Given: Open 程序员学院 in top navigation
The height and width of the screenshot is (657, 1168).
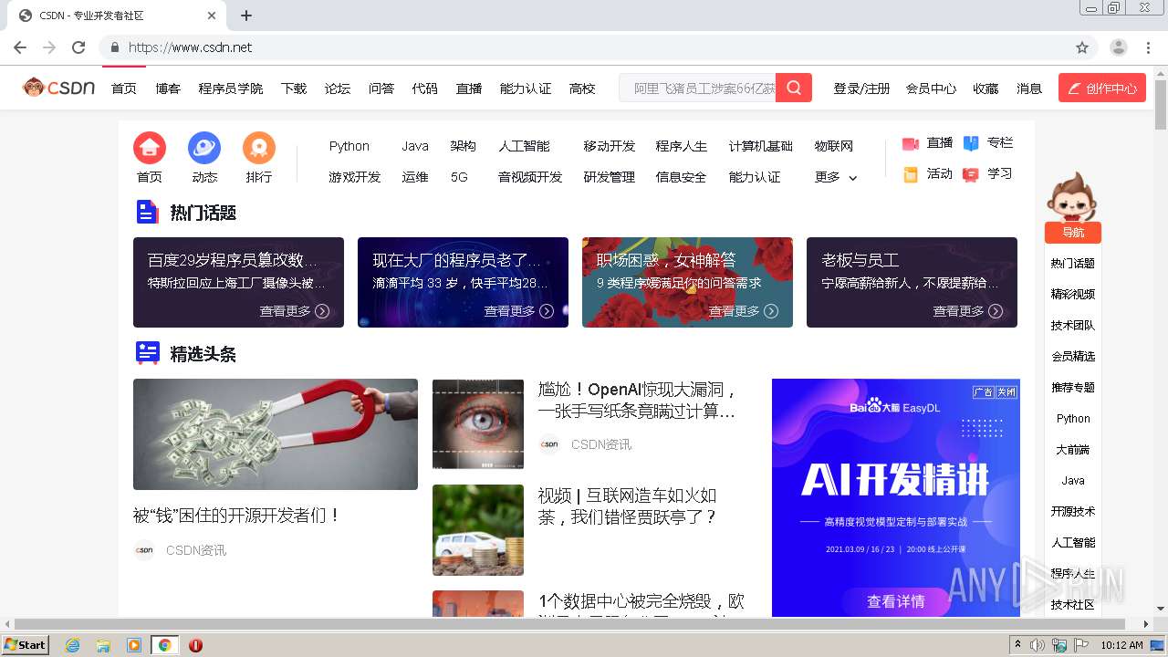Looking at the screenshot, I should [231, 89].
